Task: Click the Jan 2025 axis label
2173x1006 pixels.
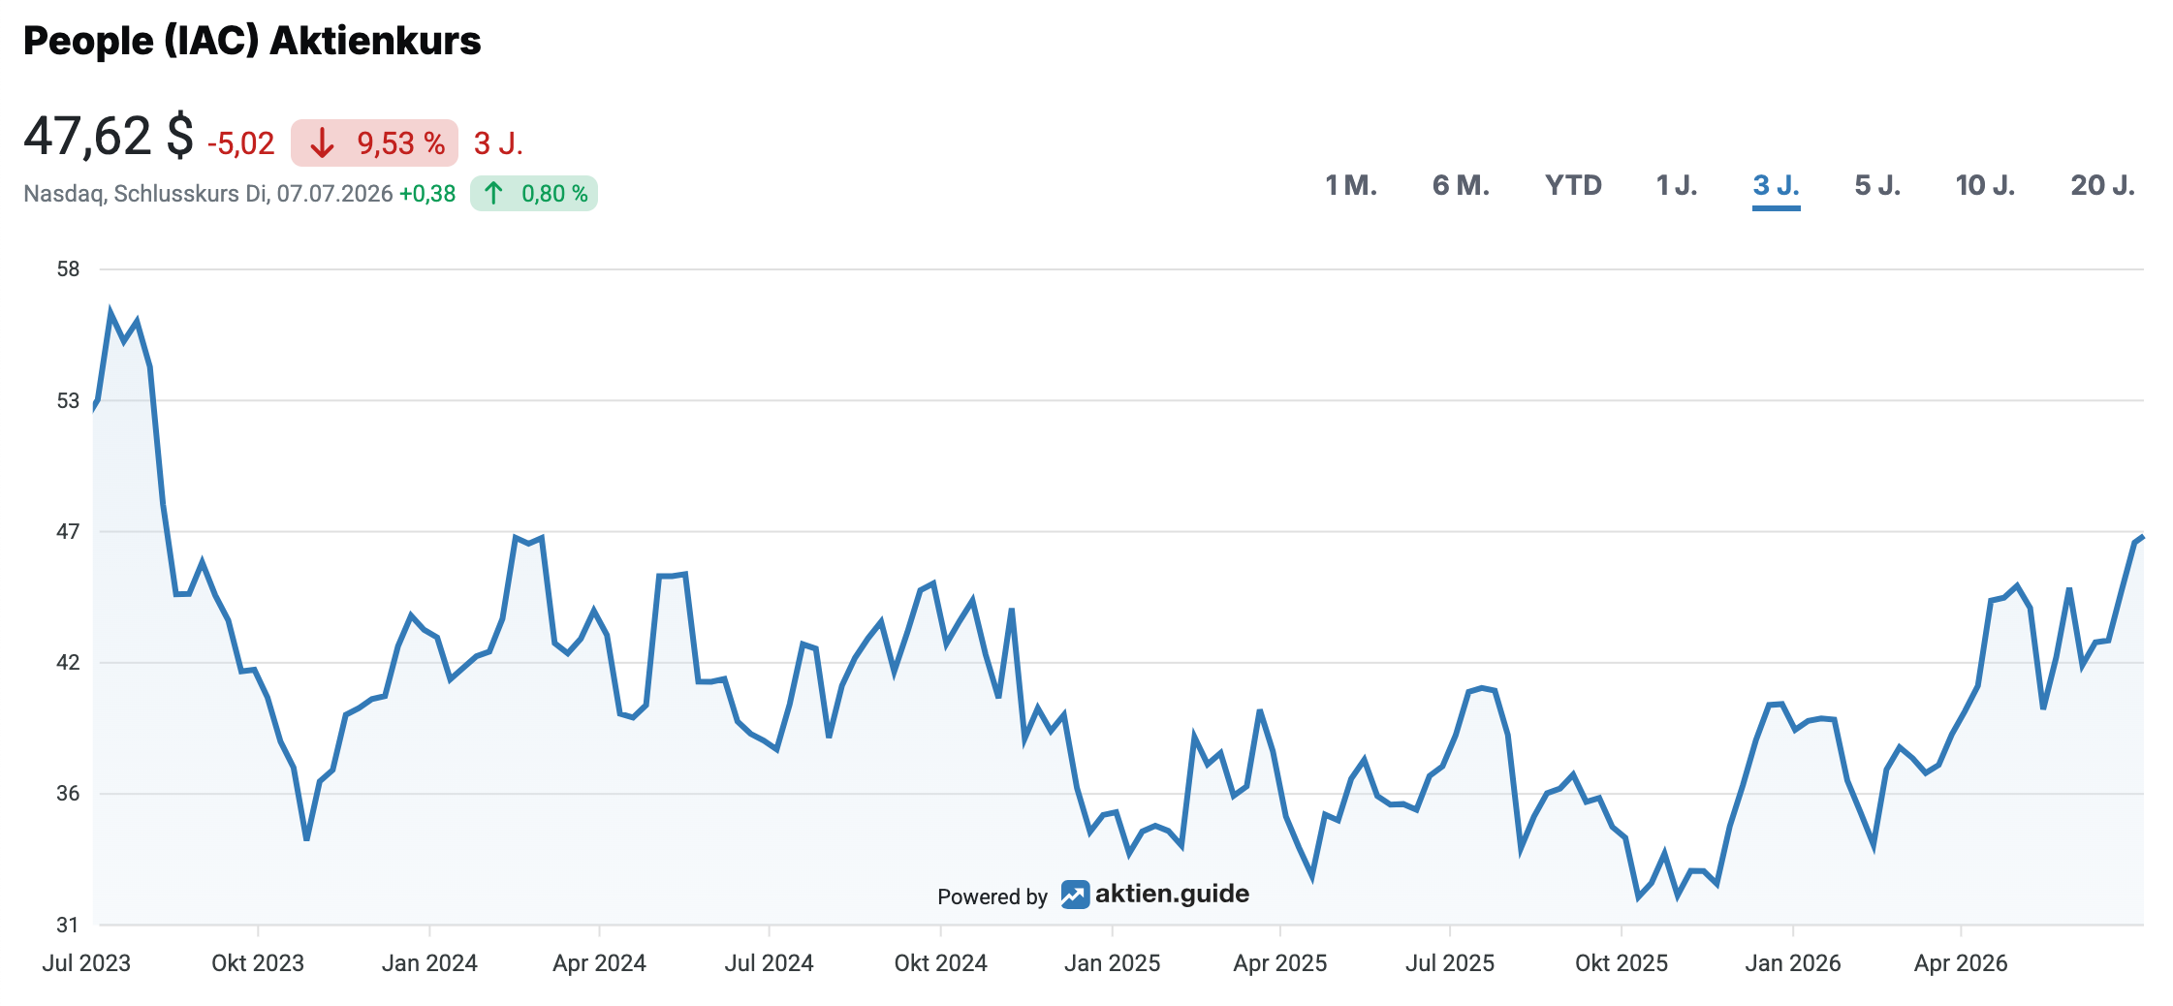Action: tap(1112, 963)
